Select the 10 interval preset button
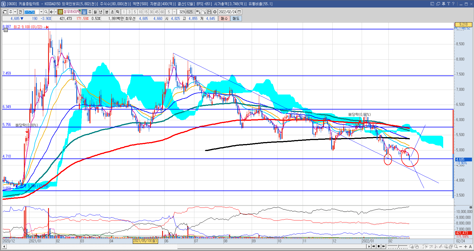This screenshot has height=251, width=474. pos(140,12)
